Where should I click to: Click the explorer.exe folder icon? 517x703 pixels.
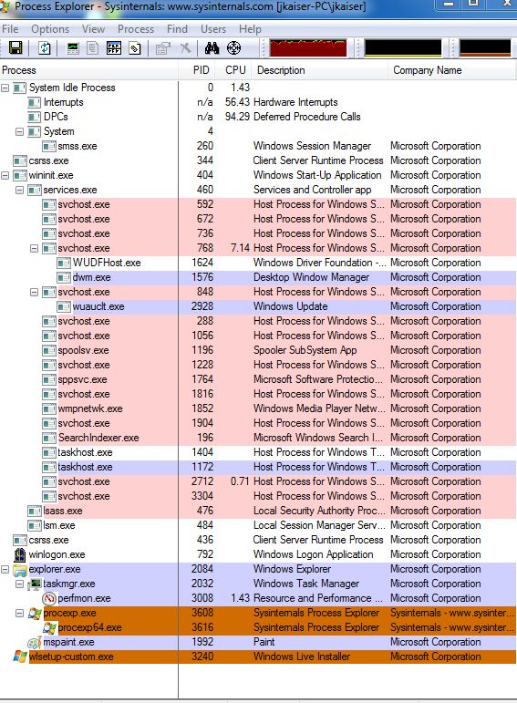click(x=20, y=569)
